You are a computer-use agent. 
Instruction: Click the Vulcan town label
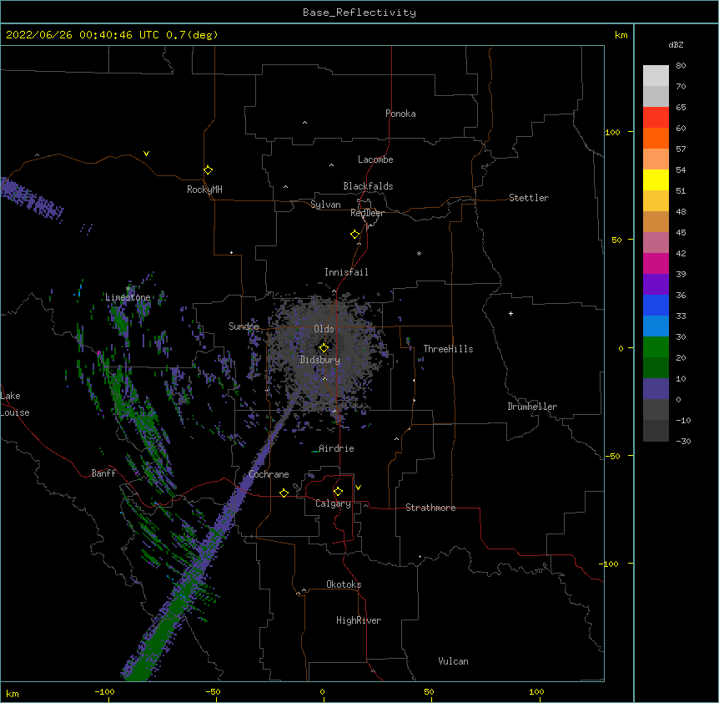click(x=453, y=661)
